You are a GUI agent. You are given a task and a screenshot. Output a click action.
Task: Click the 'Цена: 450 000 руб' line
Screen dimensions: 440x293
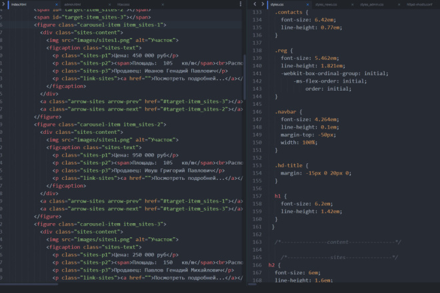click(115, 56)
